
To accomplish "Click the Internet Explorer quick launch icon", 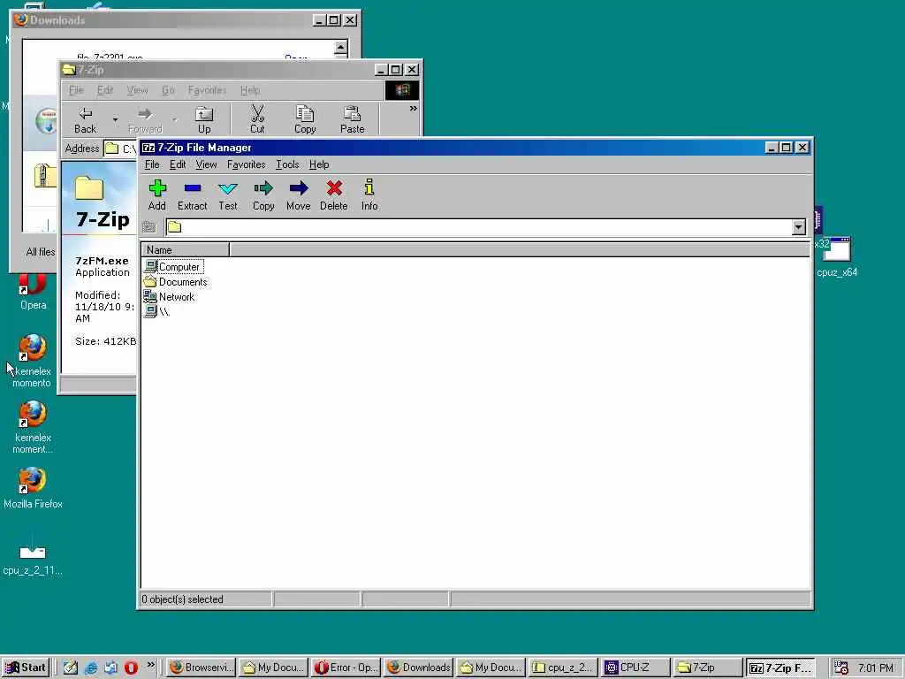I will click(x=91, y=668).
